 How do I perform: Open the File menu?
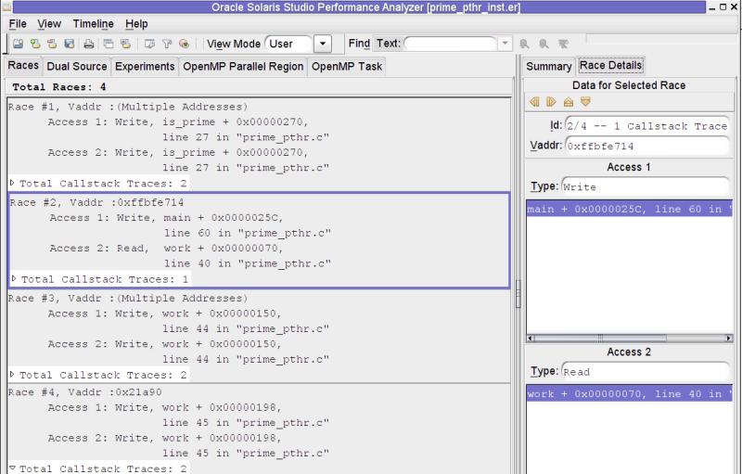click(x=18, y=23)
